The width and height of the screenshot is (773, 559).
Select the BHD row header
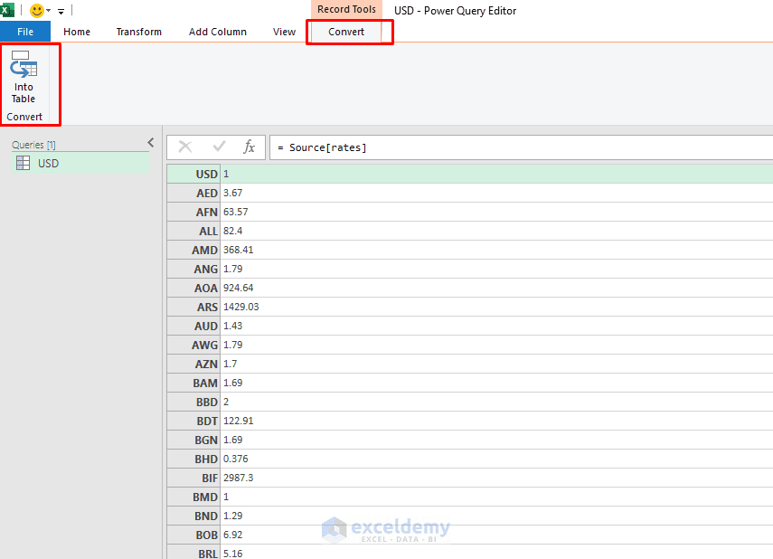pos(193,459)
